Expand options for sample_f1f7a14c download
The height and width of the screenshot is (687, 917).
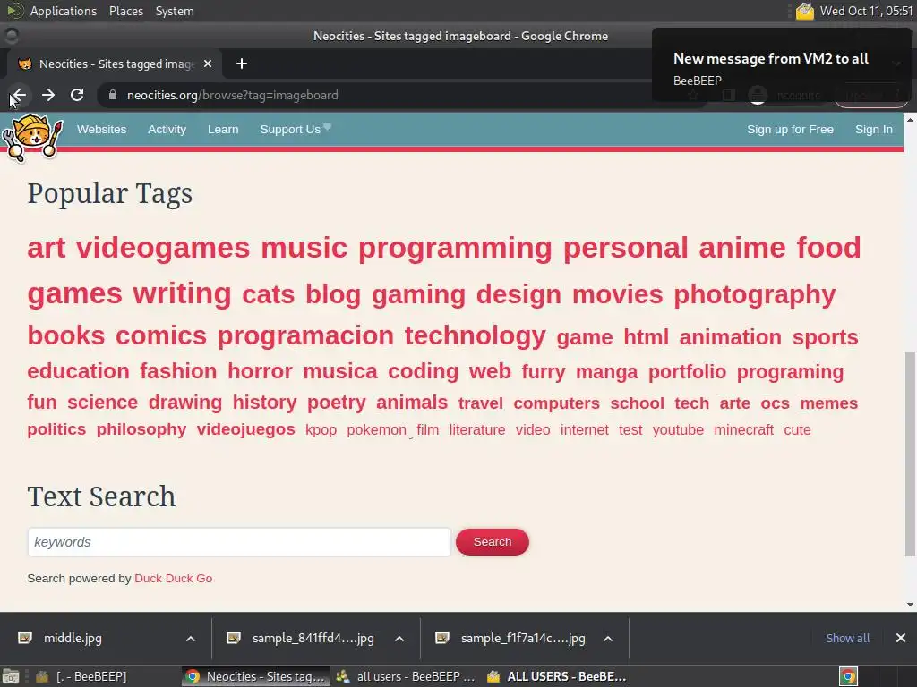coord(608,639)
